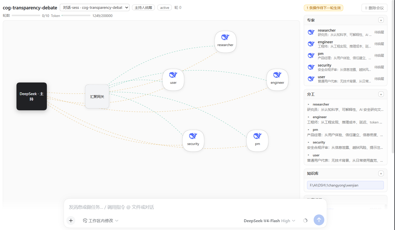Click 待唤醒 status for user
Screen dimensions: 395x230
379,79
